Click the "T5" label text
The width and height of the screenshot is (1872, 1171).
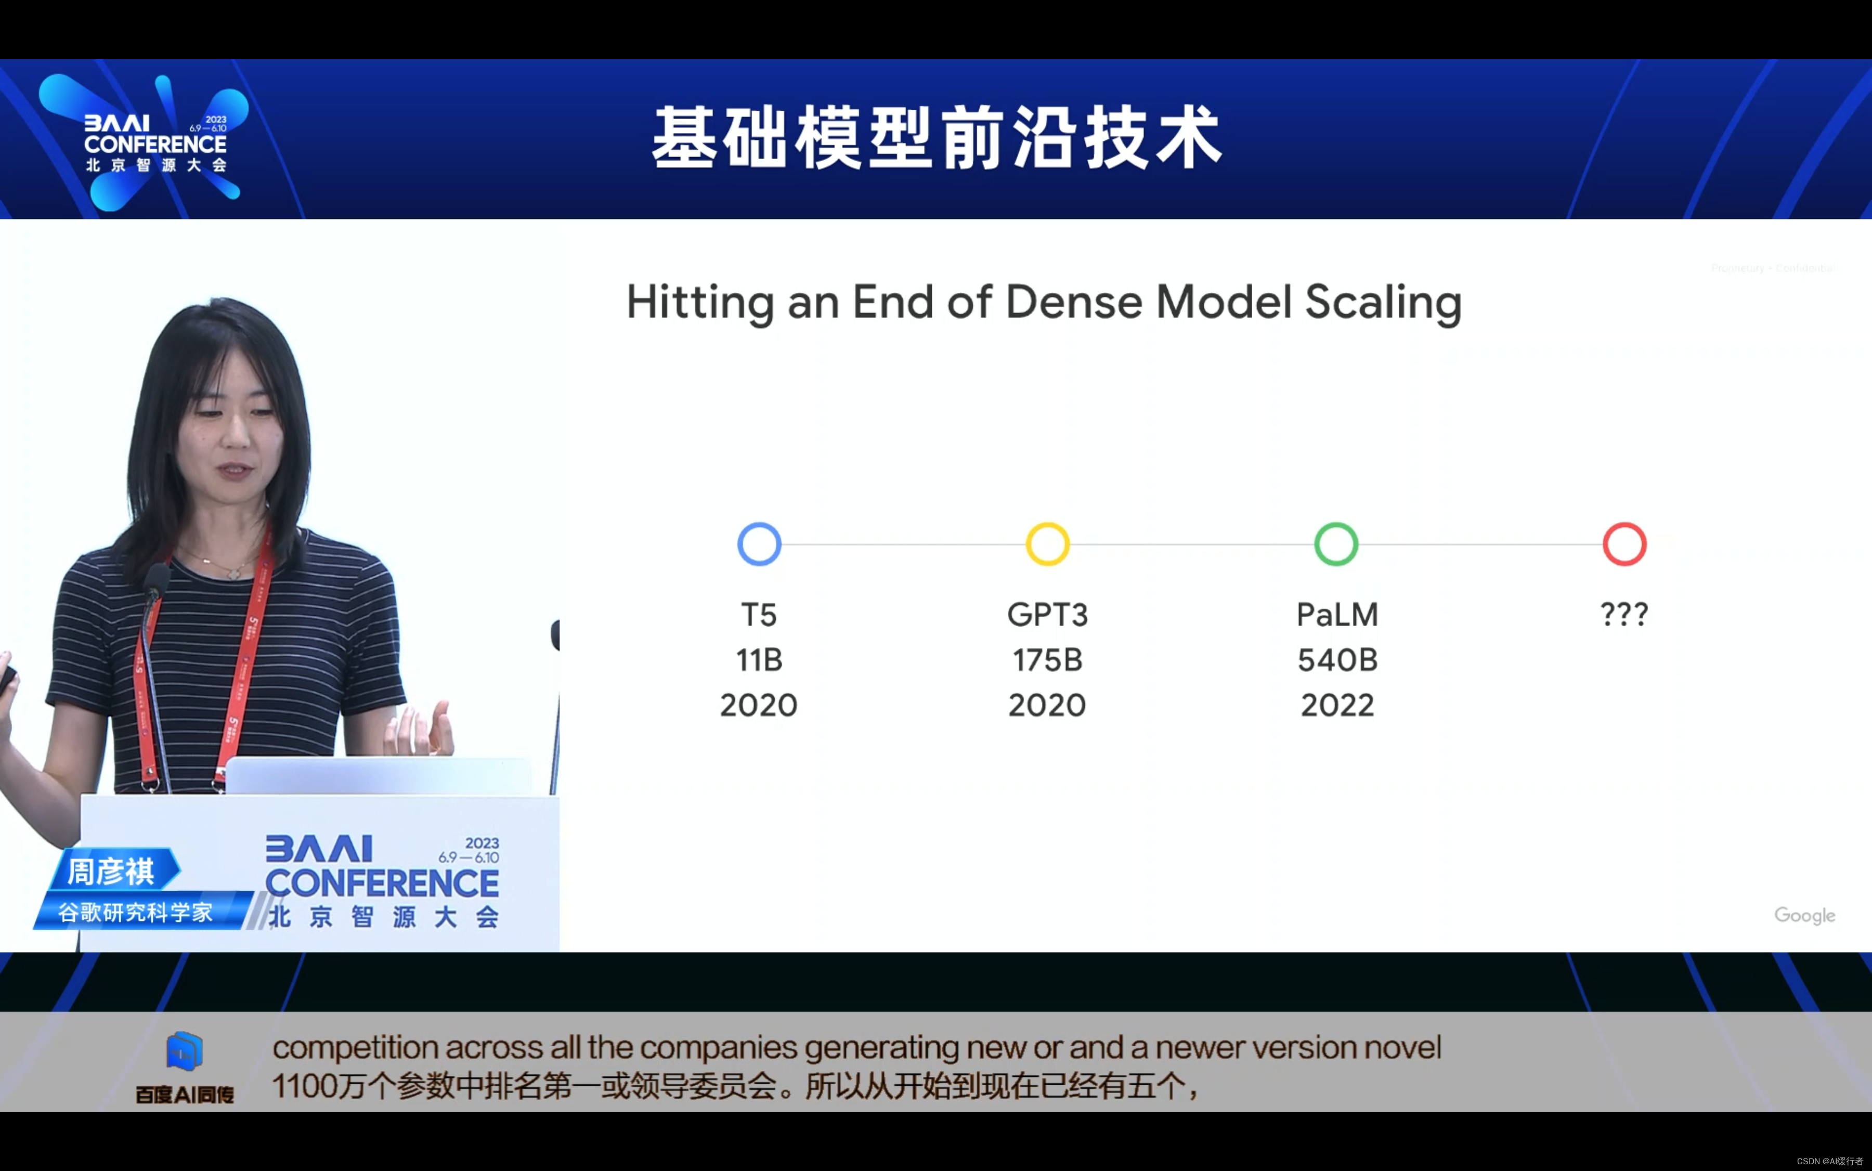(759, 615)
